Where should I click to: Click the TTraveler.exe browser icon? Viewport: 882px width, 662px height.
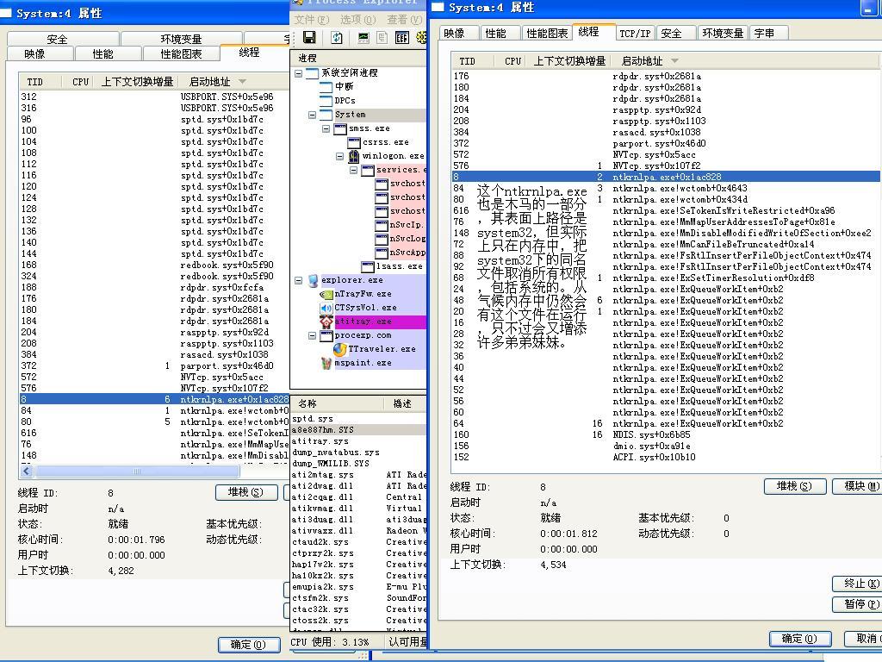click(x=339, y=349)
